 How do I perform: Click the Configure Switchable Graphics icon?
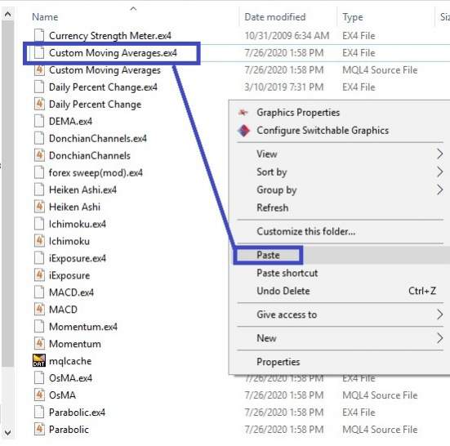pos(243,131)
